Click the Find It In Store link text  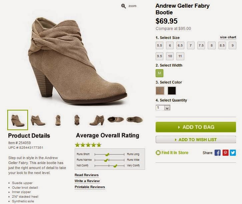pos(175,153)
